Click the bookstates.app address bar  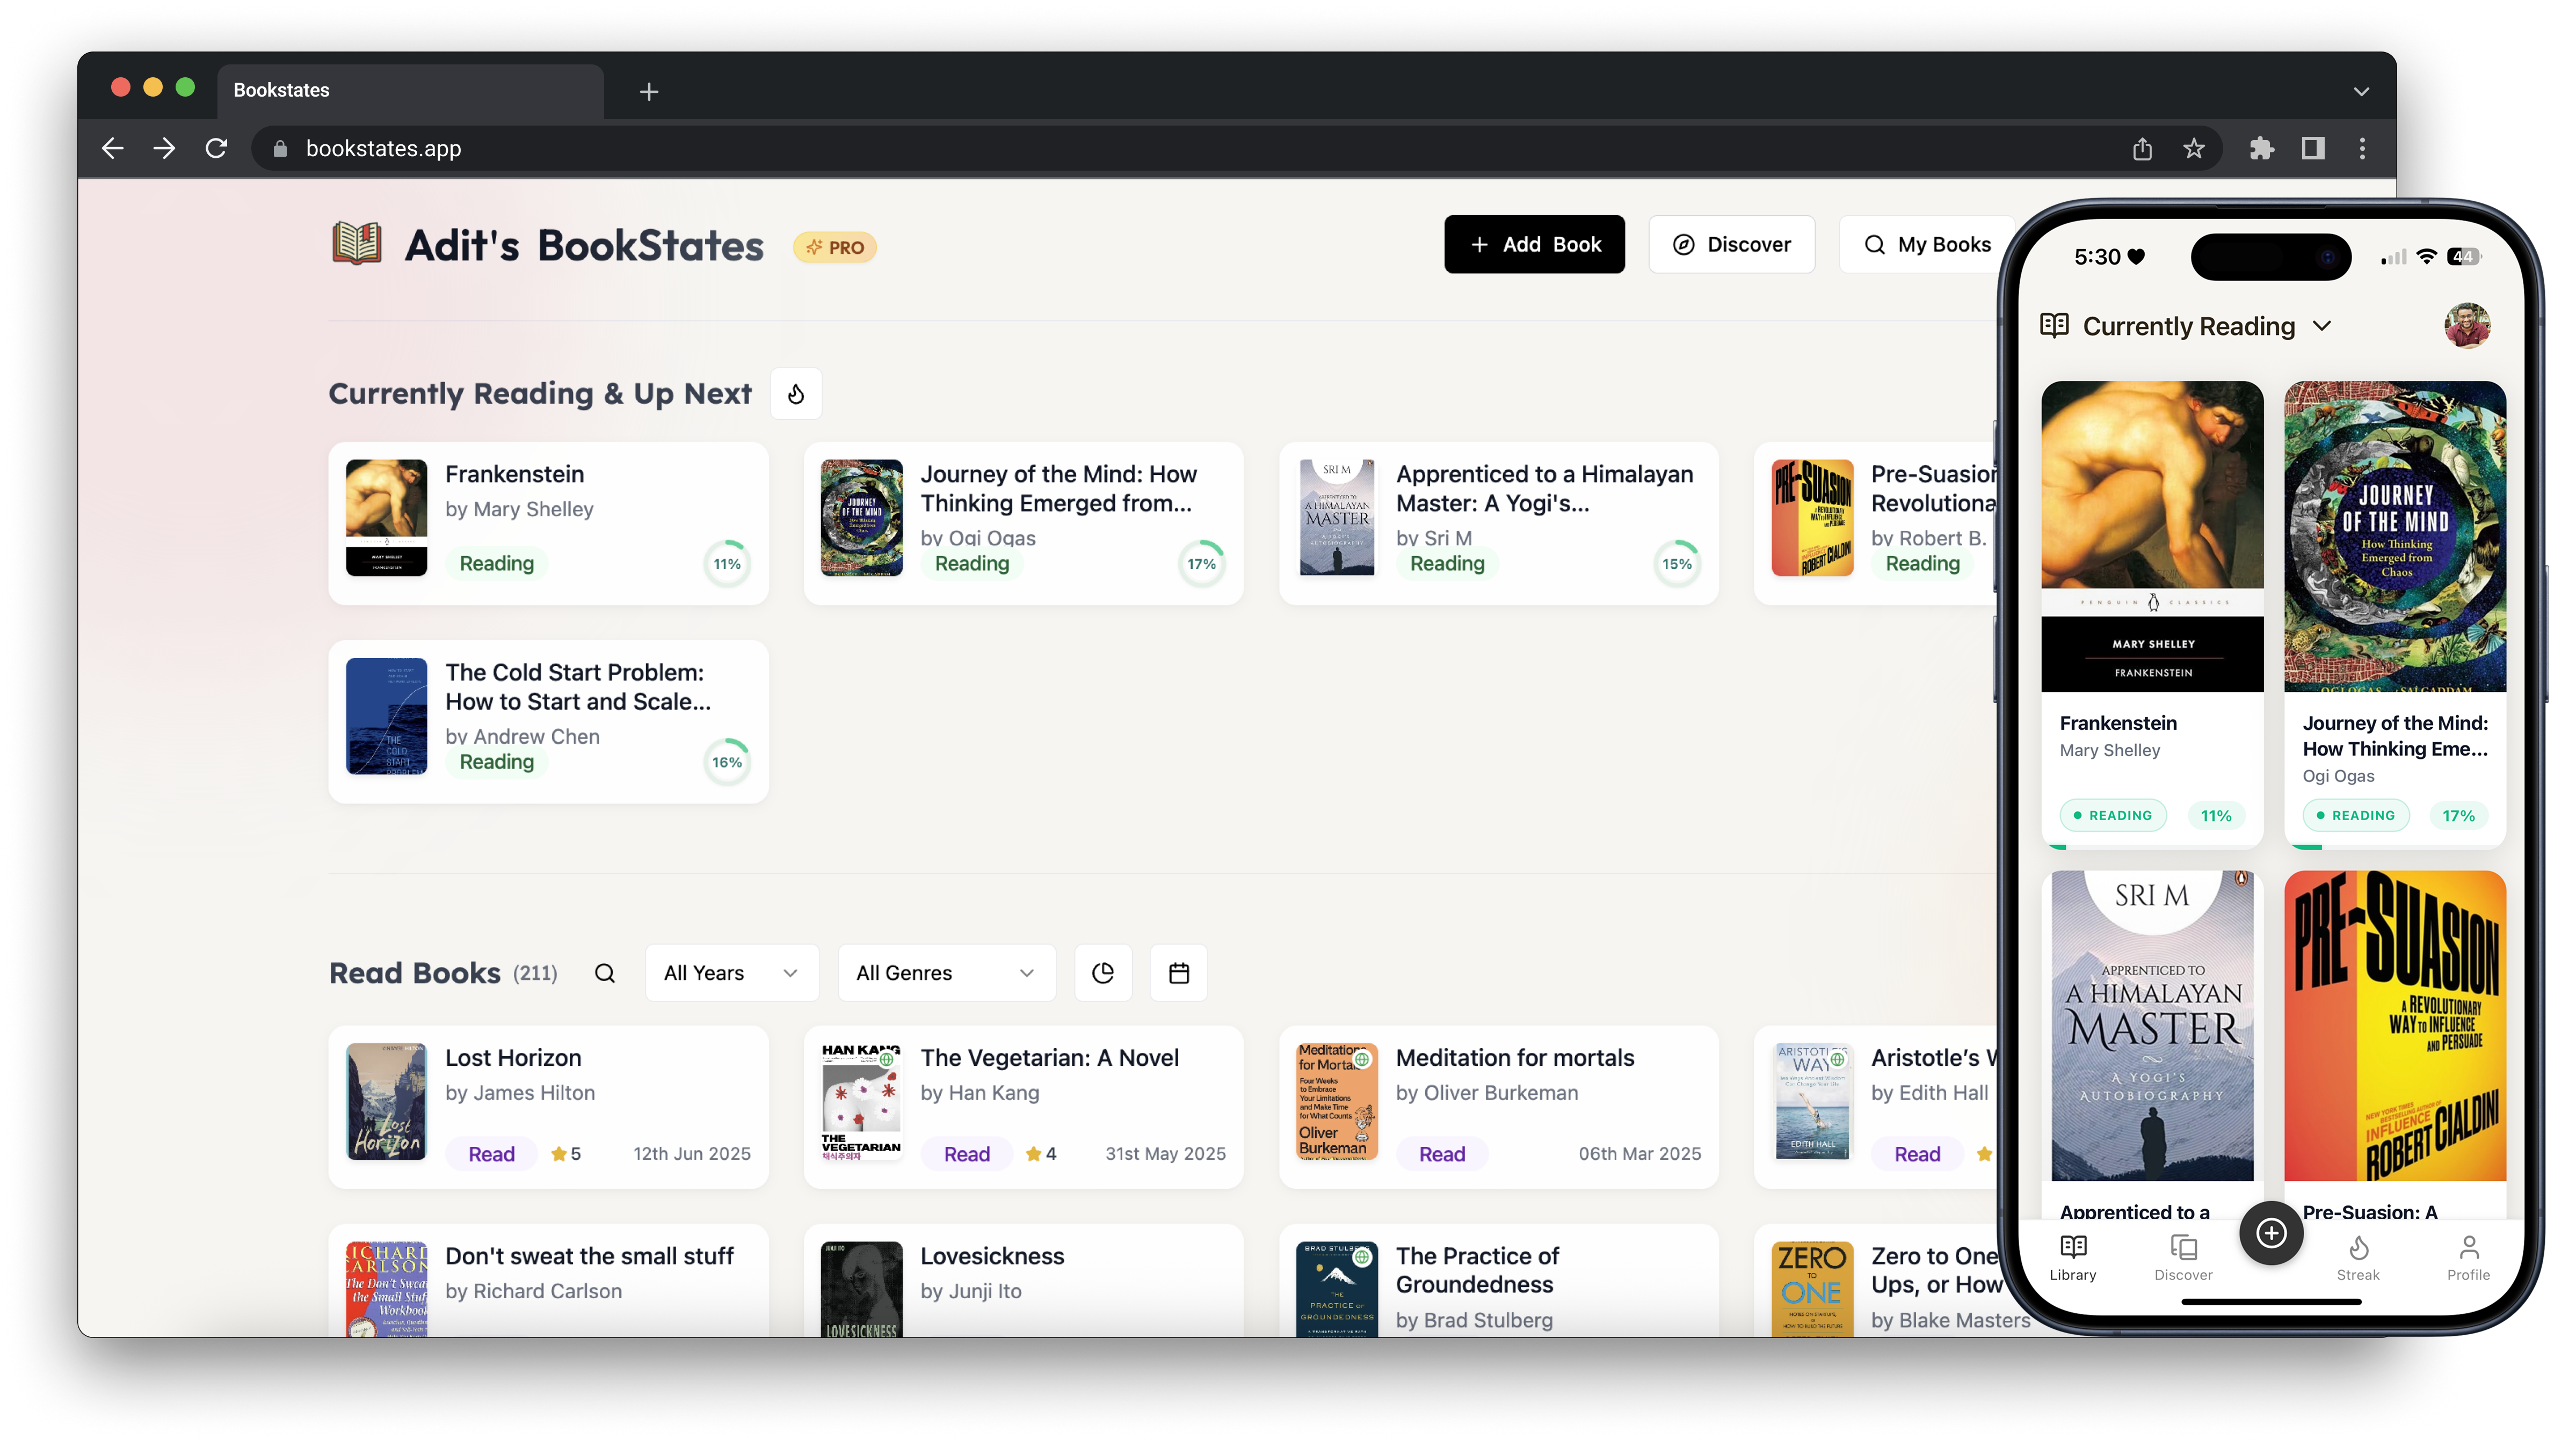pyautogui.click(x=1236, y=149)
